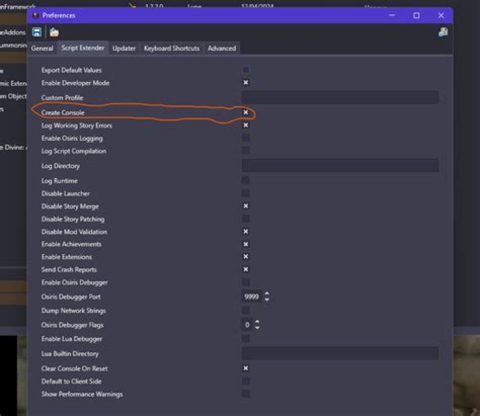
Task: Check Dump Network Strings checkbox
Action: pyautogui.click(x=246, y=311)
